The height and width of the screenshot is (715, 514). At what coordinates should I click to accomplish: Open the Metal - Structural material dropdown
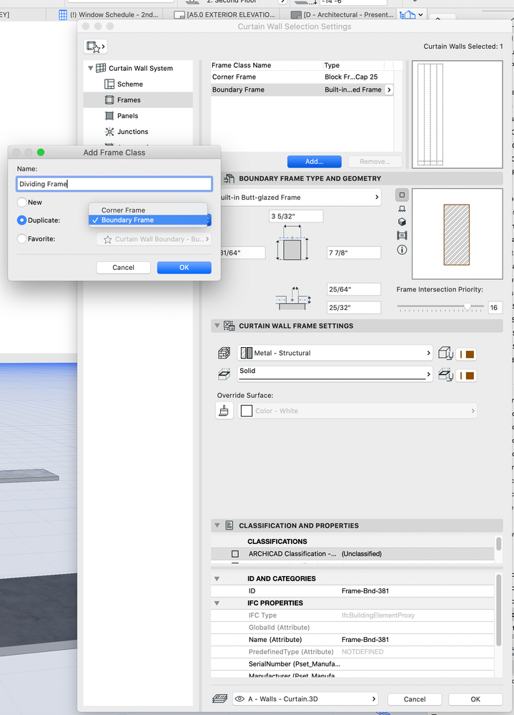(335, 353)
